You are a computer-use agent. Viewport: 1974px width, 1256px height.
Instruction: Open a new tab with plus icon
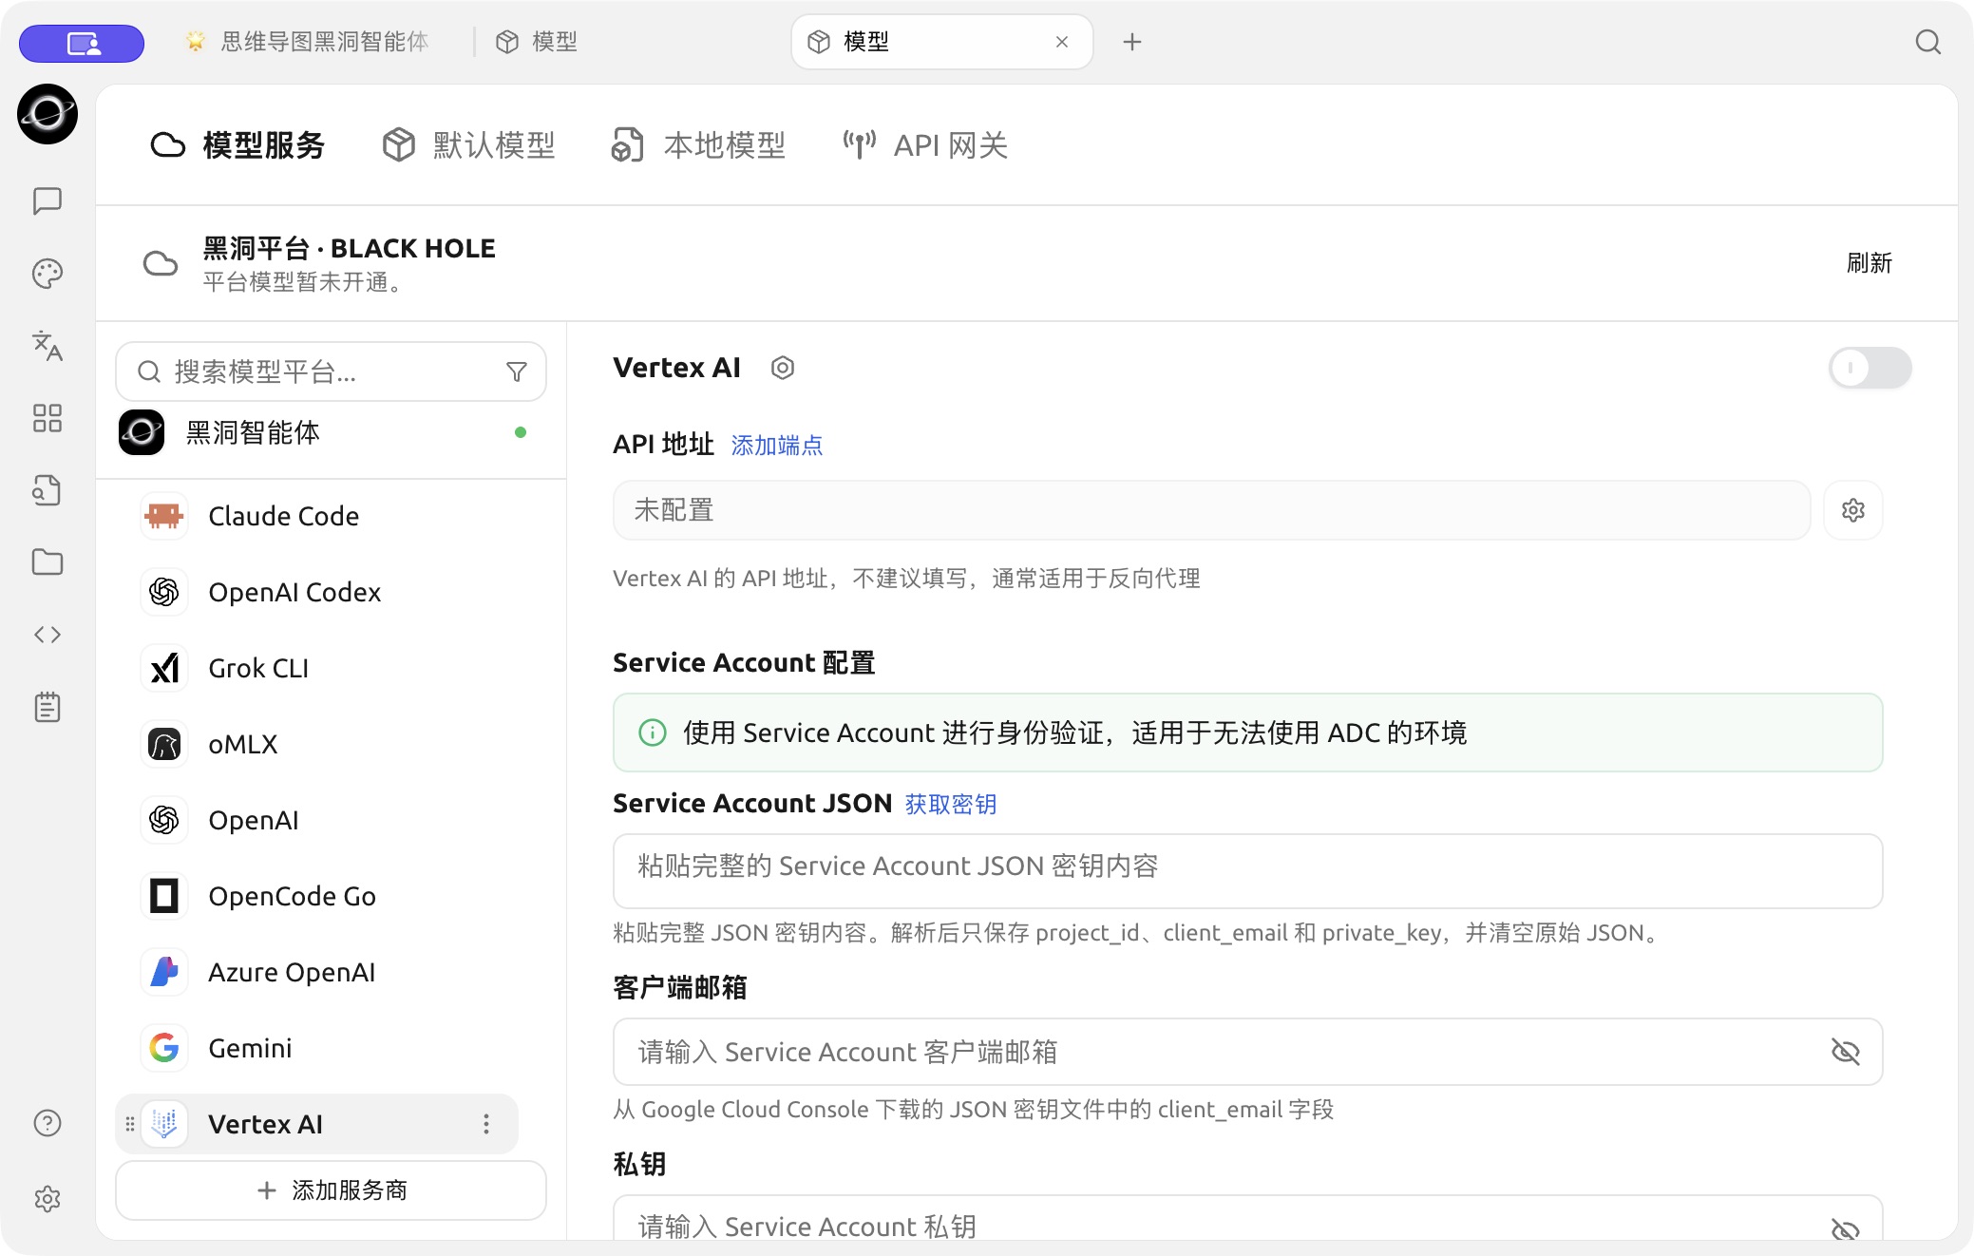(x=1131, y=42)
